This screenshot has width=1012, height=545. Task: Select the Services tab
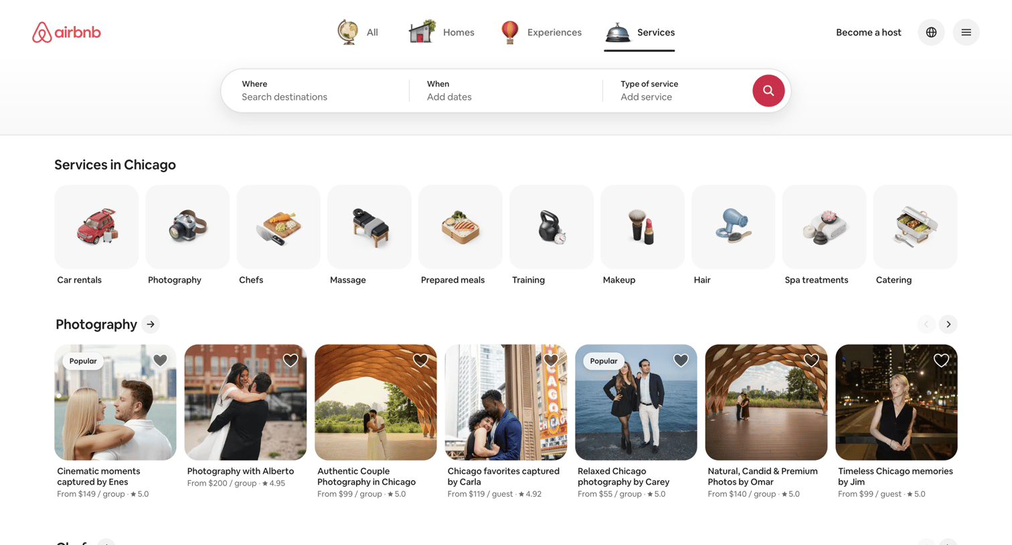pyautogui.click(x=639, y=32)
